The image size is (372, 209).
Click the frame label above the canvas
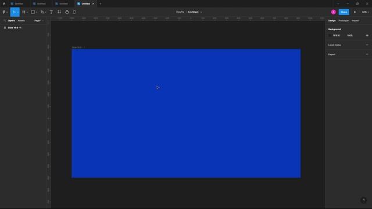tap(78, 48)
